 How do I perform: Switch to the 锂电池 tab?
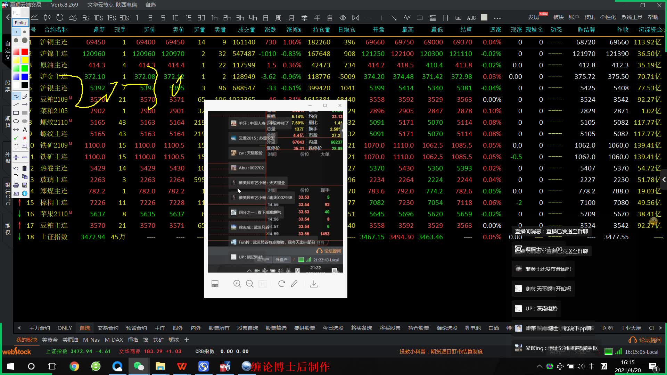click(473, 328)
